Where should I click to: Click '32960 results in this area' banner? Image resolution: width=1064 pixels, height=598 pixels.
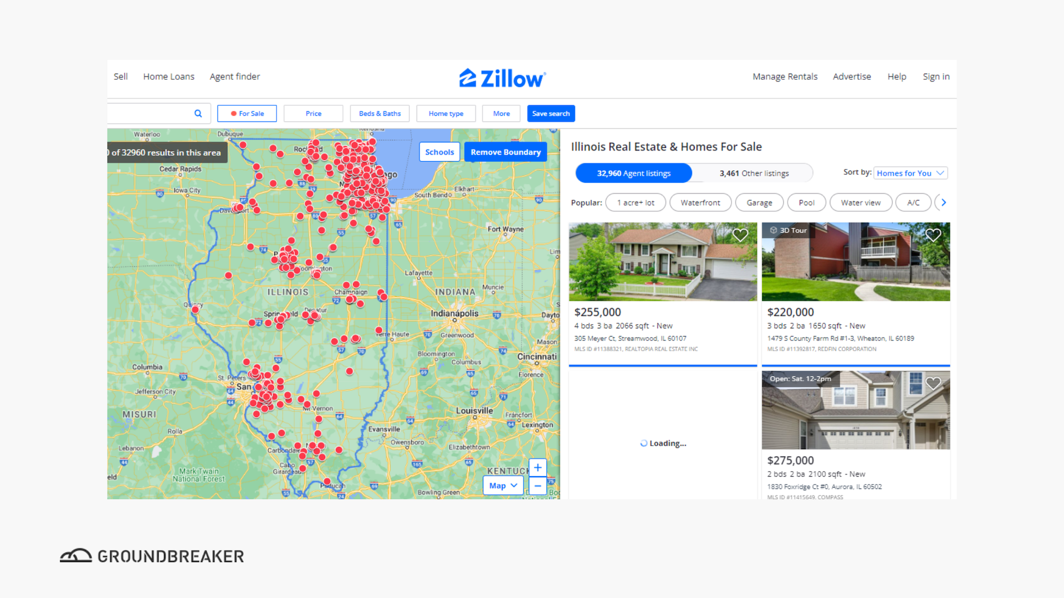(x=167, y=152)
